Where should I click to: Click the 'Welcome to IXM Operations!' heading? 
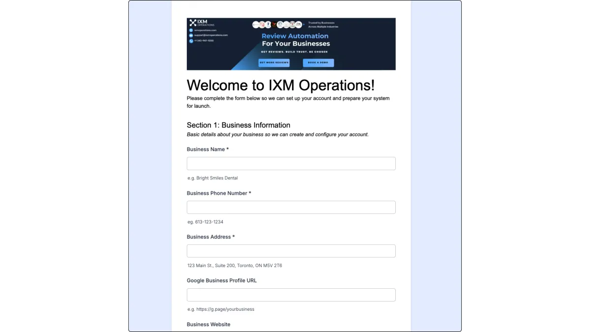coord(281,85)
